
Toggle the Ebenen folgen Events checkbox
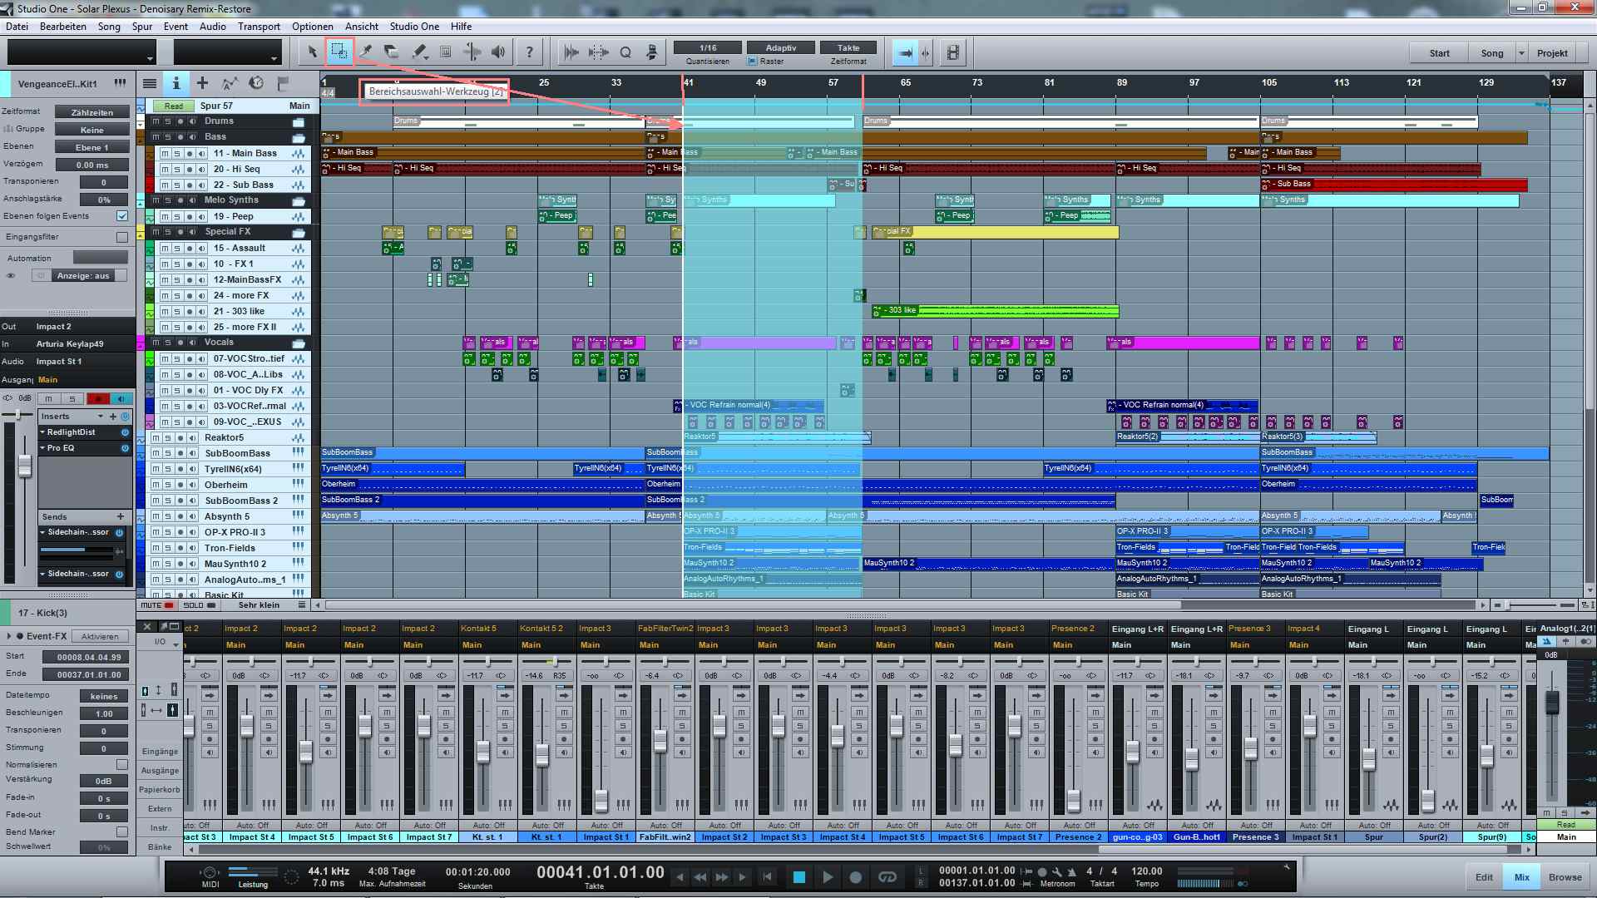122,216
